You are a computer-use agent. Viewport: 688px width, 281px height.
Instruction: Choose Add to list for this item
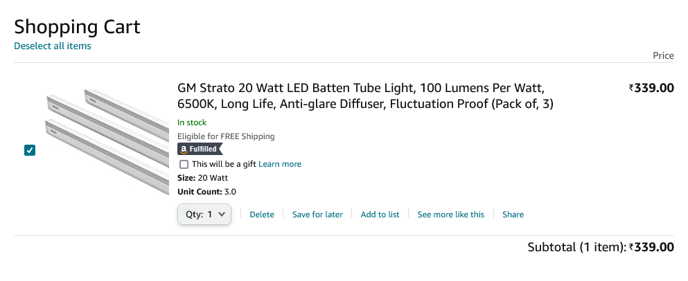(380, 215)
